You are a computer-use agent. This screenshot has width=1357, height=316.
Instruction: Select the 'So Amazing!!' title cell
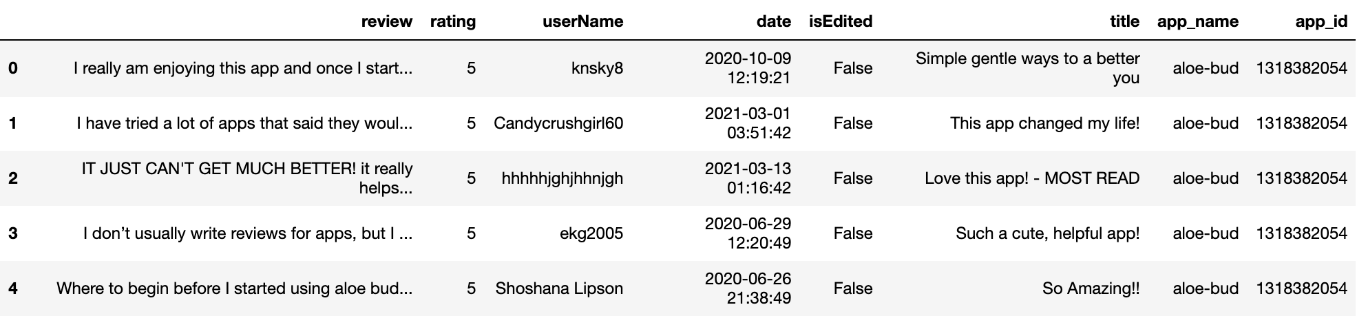1091,288
